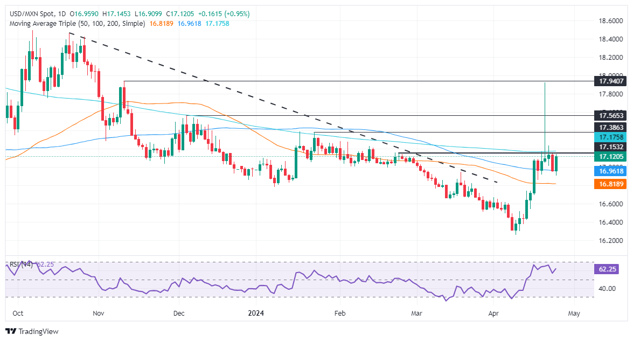
Task: Click the +0.1615 (+0.95%) change value
Action: click(x=224, y=13)
